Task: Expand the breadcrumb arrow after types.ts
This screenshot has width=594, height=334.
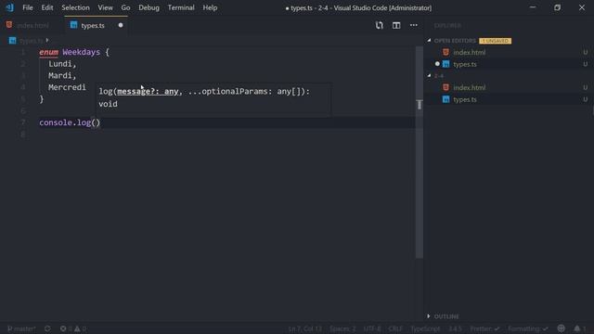Action: [x=47, y=40]
